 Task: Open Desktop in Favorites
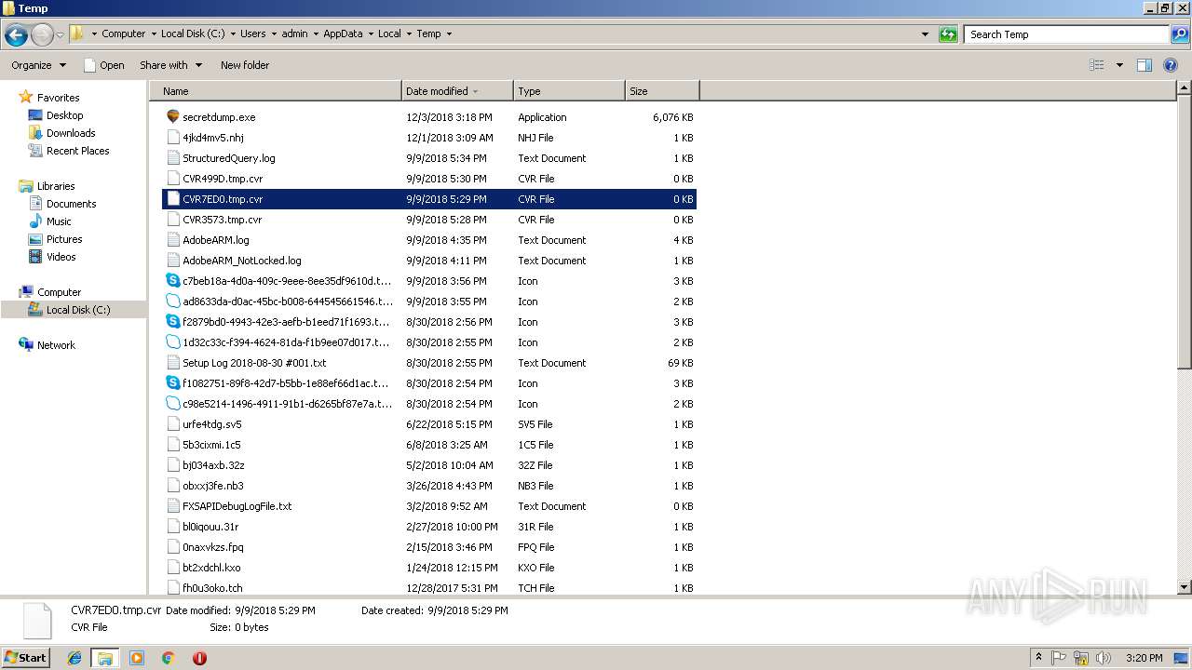tap(64, 115)
